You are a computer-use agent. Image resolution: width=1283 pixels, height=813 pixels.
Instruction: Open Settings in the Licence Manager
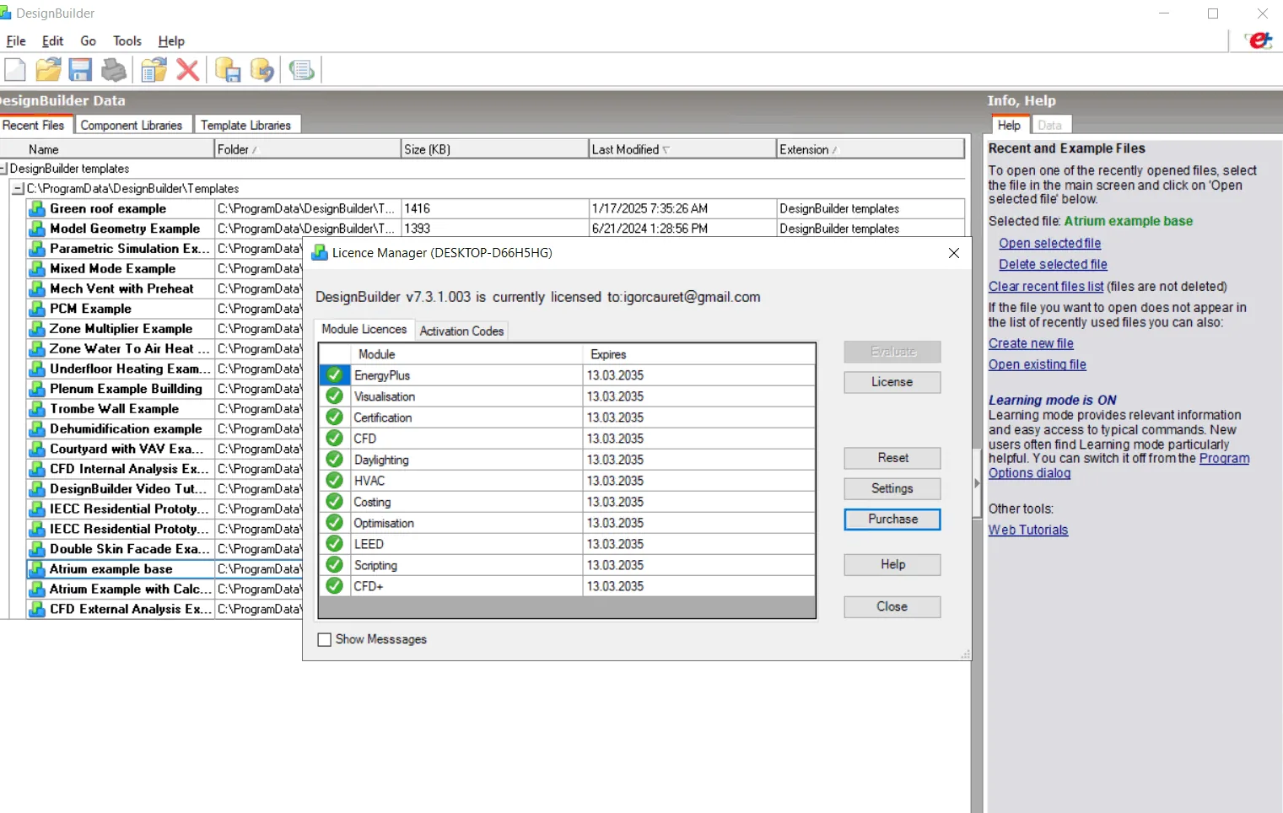pyautogui.click(x=892, y=488)
